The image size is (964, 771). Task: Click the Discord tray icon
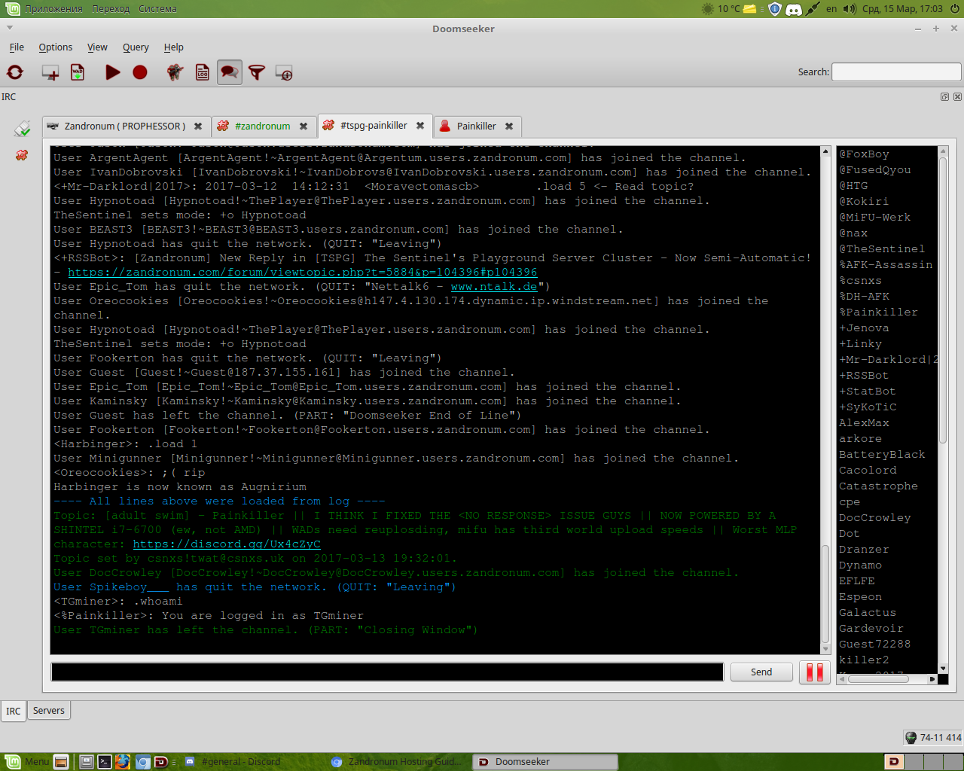click(794, 9)
